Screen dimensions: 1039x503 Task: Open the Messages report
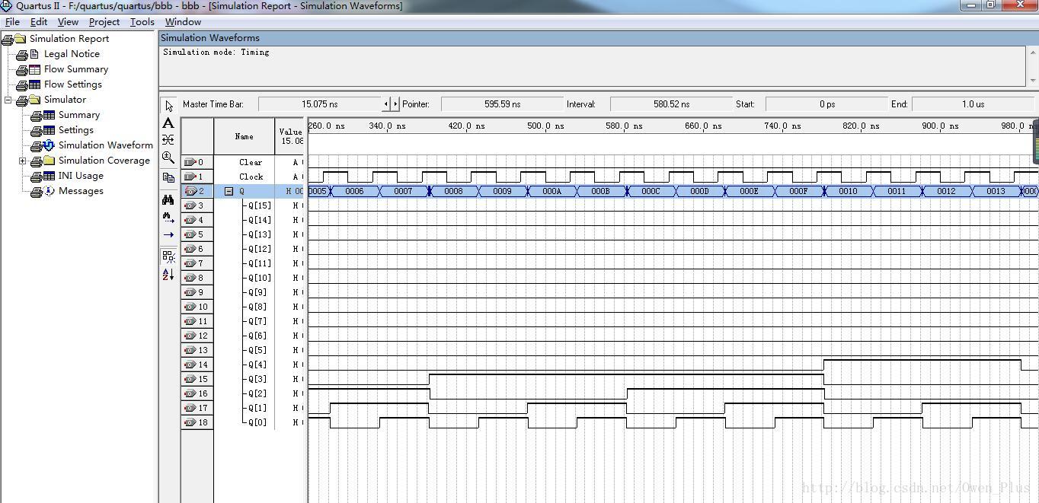[x=81, y=191]
